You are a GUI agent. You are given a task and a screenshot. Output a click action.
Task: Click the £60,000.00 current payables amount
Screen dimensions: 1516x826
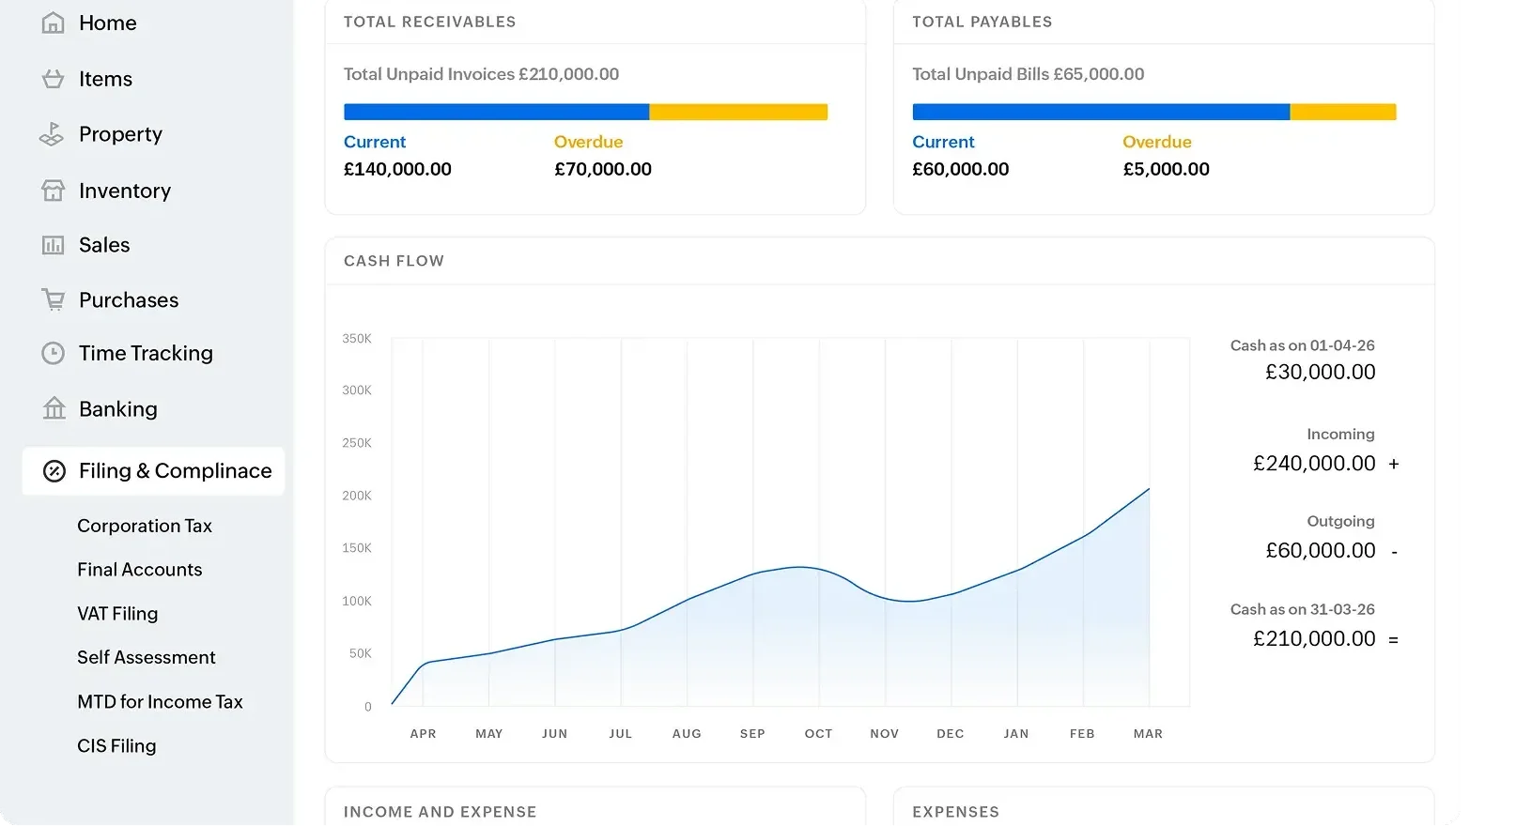(x=961, y=169)
